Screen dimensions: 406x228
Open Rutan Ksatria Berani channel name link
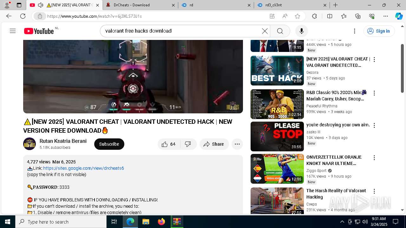point(63,141)
